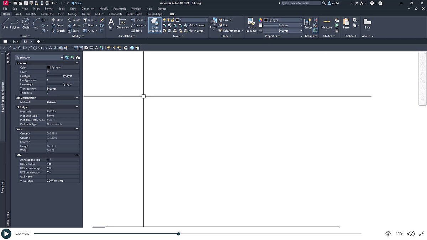Toggle the layer off lightbulb in Layers panel
427x240 pixels.
[164, 20]
